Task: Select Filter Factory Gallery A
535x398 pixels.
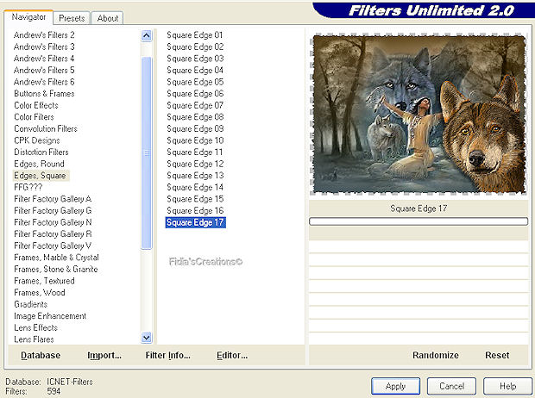Action: click(53, 199)
